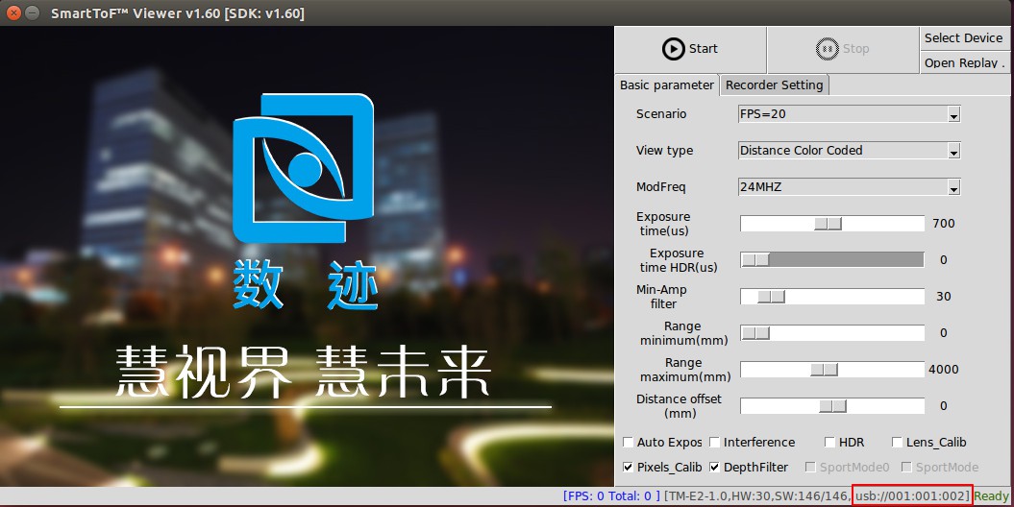Open the ModFreq 24MHZ dropdown
1014x507 pixels.
click(x=849, y=187)
